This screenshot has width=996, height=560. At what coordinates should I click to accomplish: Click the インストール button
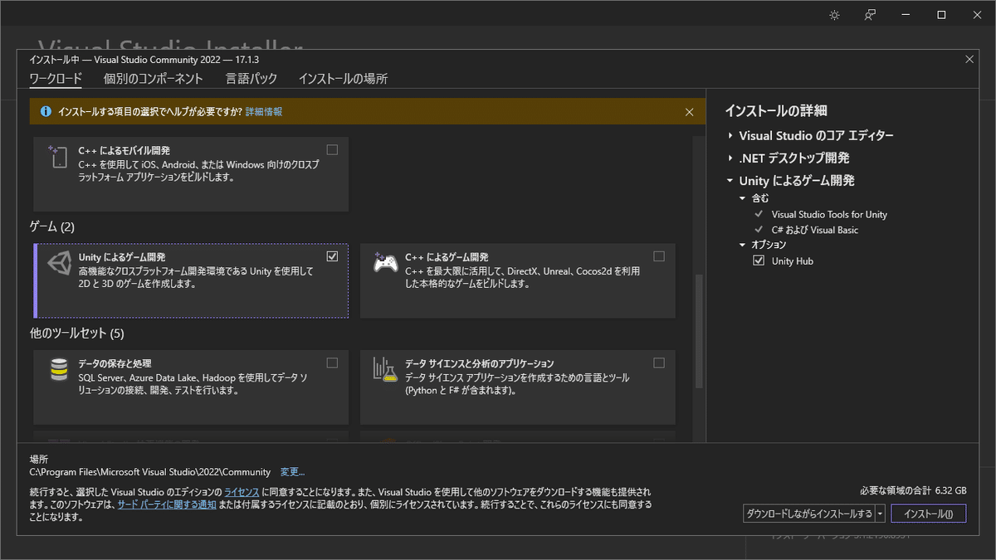(929, 514)
